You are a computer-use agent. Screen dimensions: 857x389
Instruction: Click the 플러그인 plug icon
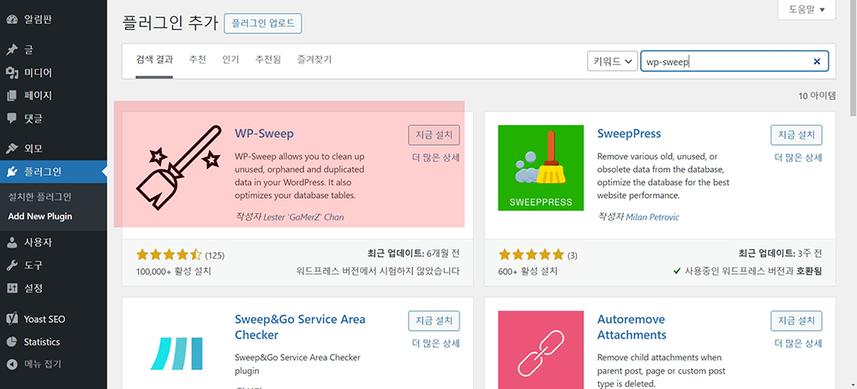click(12, 172)
